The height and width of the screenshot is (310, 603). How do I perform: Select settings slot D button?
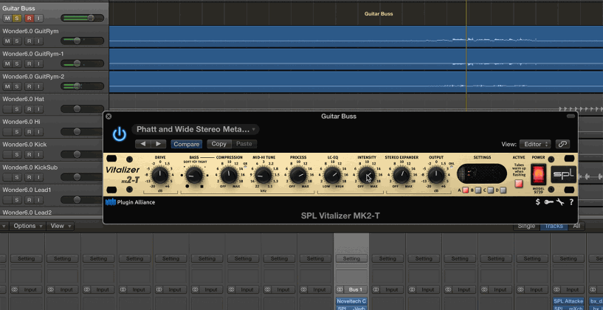(x=503, y=190)
